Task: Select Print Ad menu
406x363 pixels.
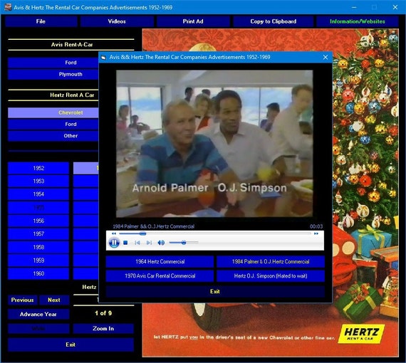Action: [193, 21]
